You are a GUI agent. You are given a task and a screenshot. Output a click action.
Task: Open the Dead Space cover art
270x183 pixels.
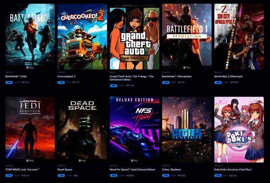82,128
